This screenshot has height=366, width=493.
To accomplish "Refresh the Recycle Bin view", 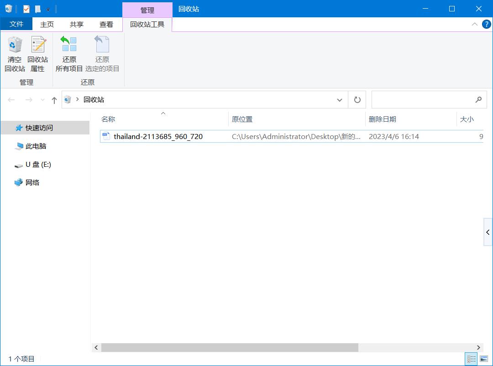I will click(x=357, y=99).
